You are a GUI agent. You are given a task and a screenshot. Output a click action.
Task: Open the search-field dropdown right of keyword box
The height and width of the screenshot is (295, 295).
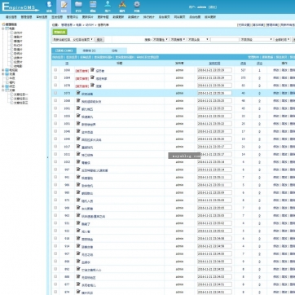pos(257,39)
